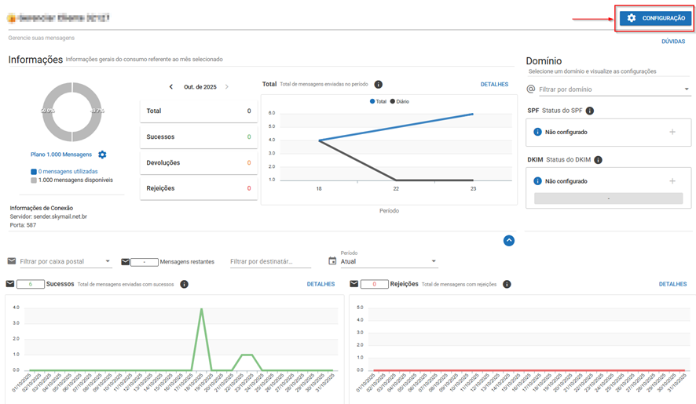The height and width of the screenshot is (404, 696).
Task: Go to previous month arrow
Action: tap(171, 87)
